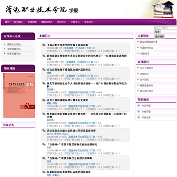Click the 清远职业技术学院 学报 header logo
This screenshot has height=177, width=177.
(x=42, y=10)
